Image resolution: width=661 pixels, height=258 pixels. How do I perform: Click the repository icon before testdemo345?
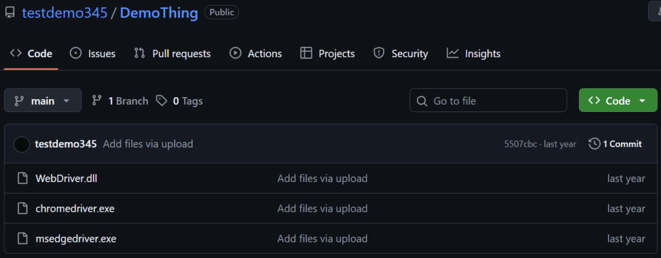[x=10, y=13]
